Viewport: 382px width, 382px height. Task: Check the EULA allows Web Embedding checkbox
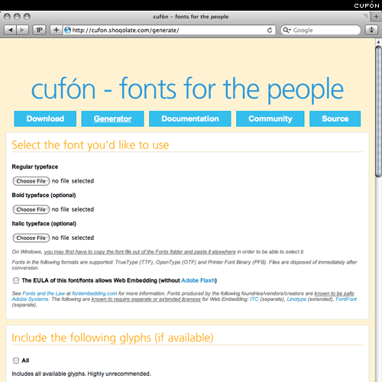pos(16,280)
